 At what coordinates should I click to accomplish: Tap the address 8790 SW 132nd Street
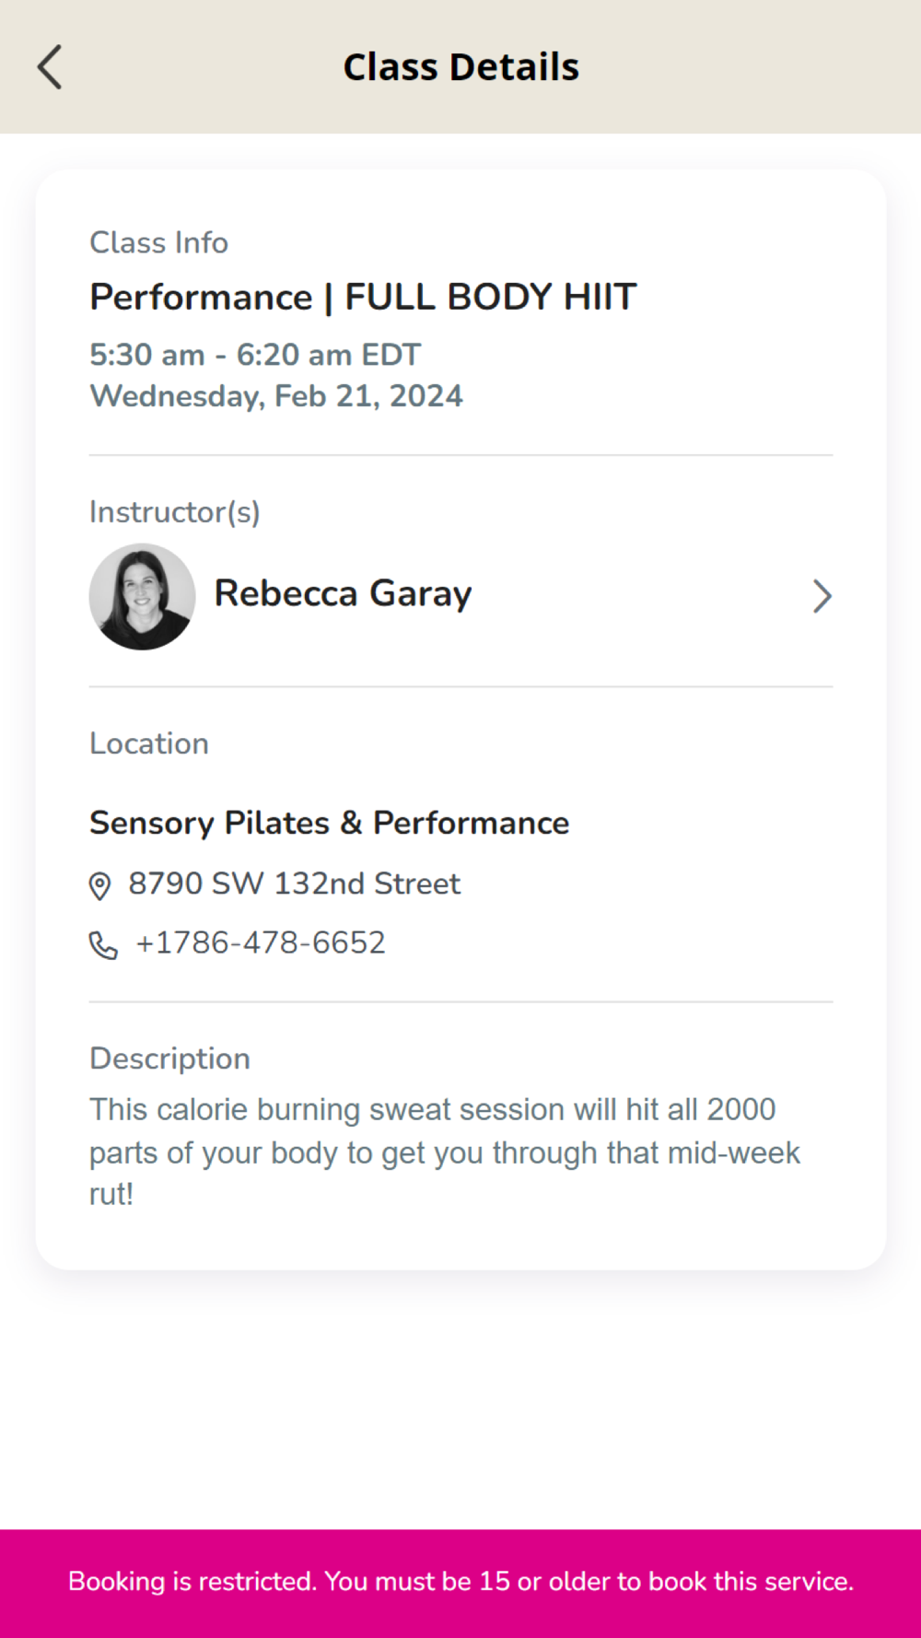click(x=294, y=883)
